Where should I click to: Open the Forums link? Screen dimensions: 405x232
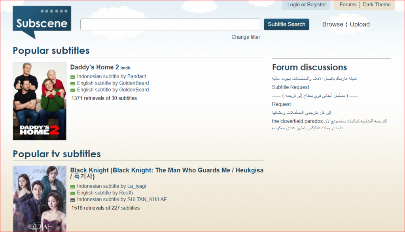[x=348, y=5]
